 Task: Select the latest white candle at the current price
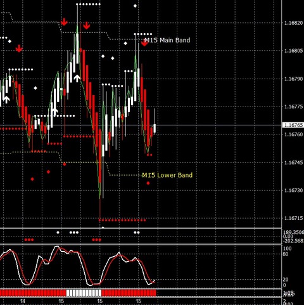click(155, 128)
